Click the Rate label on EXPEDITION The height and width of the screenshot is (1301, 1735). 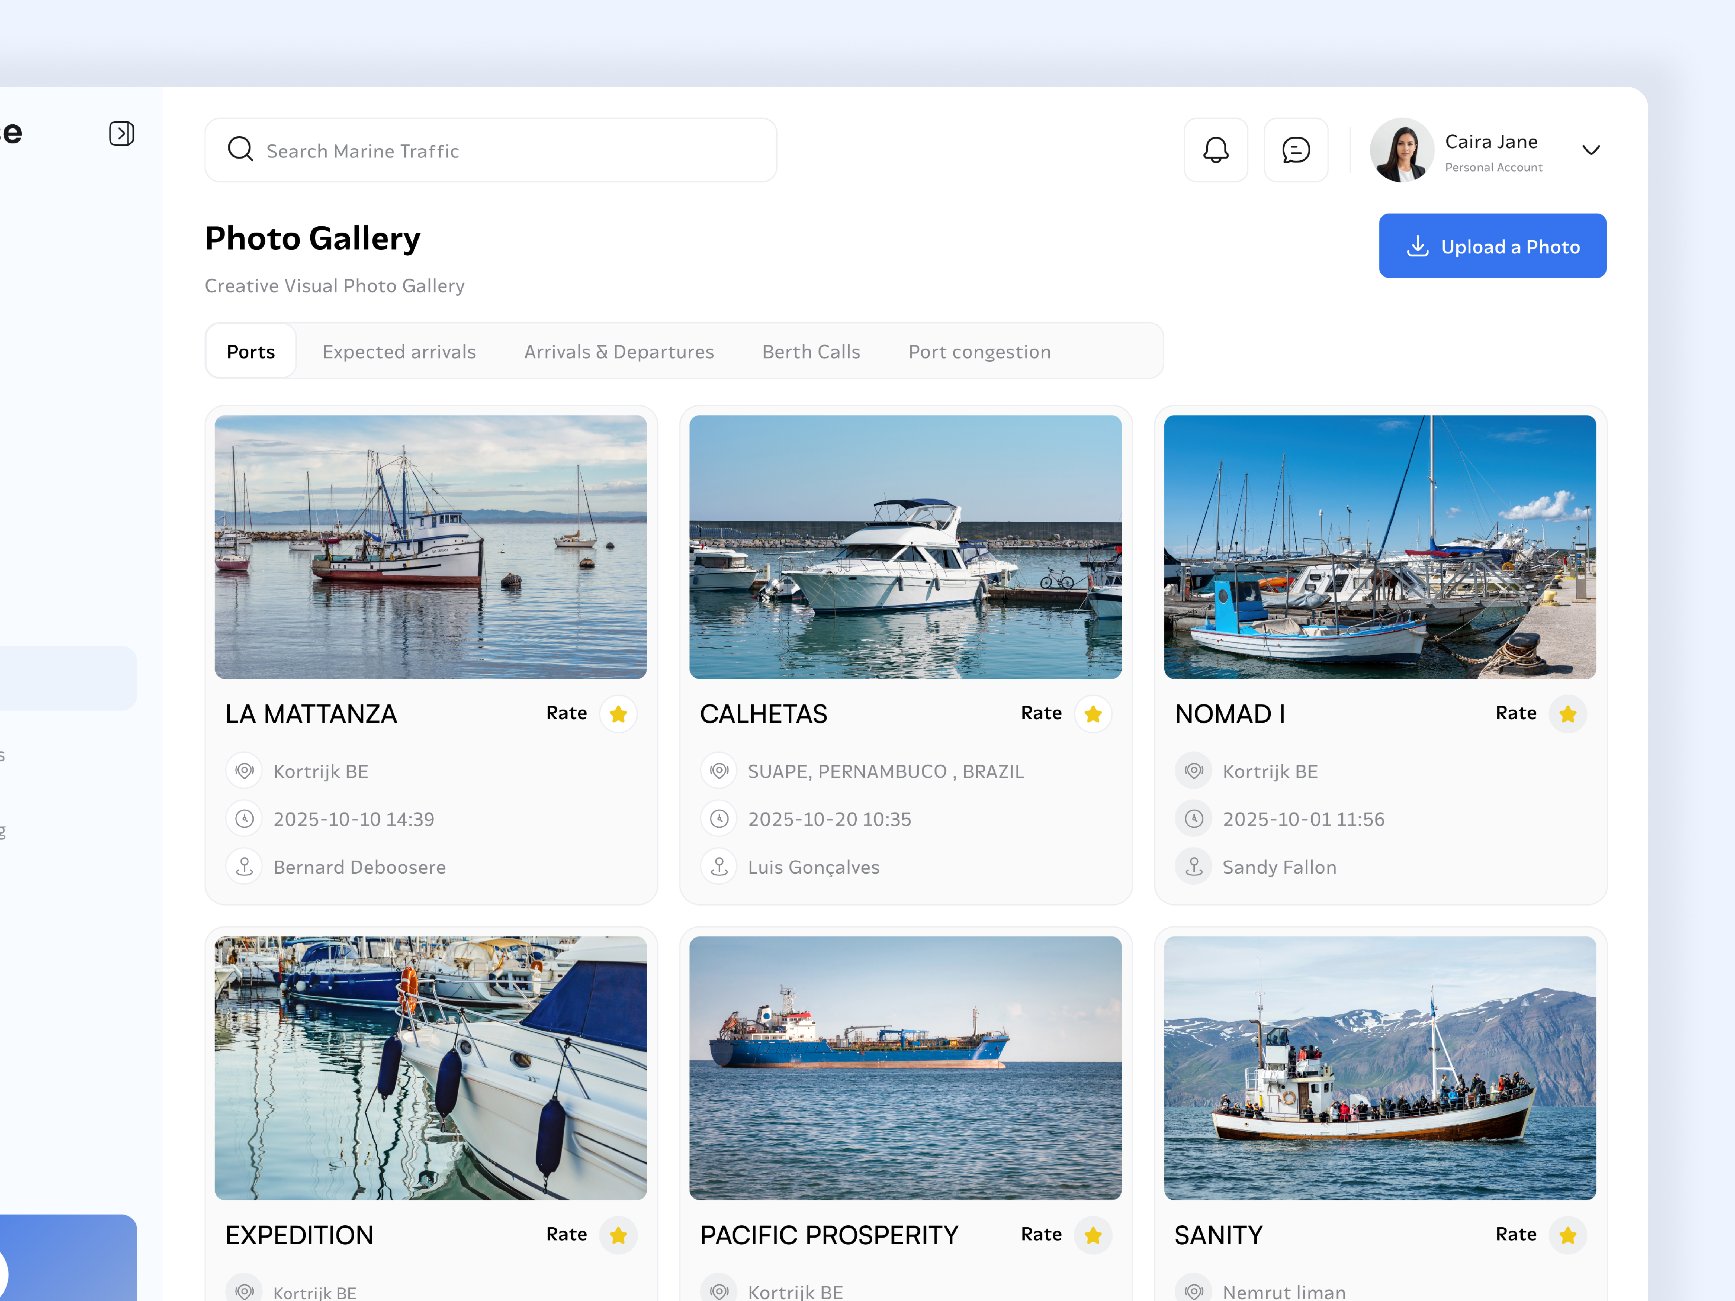pyautogui.click(x=566, y=1234)
